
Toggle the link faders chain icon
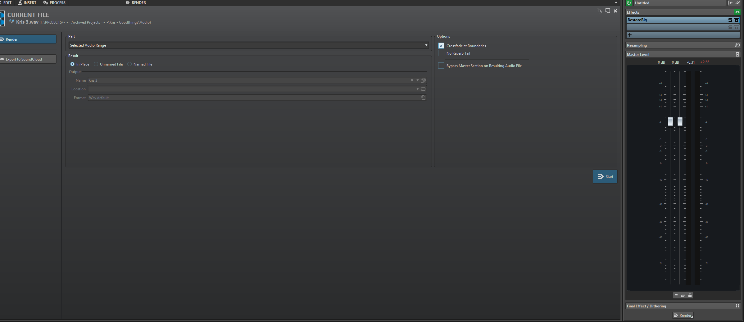coord(683,295)
